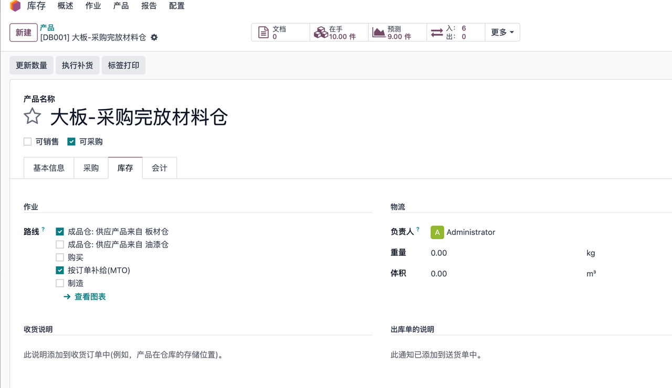
Task: Click the Administrator avatar icon
Action: coord(437,232)
